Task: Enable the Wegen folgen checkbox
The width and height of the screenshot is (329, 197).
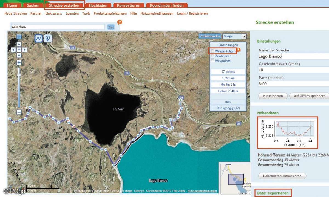Action: 212,51
